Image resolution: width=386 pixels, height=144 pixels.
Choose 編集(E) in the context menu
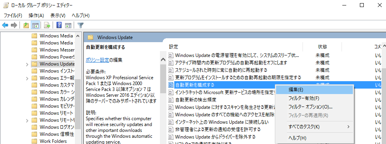314,90
